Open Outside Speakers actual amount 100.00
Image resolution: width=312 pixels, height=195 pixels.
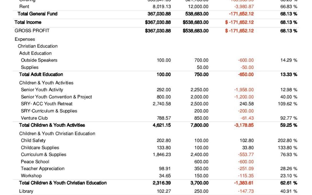(164, 60)
